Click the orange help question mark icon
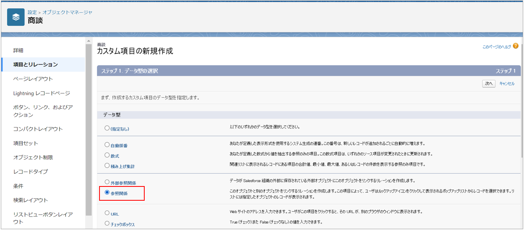The height and width of the screenshot is (230, 524). tap(515, 46)
